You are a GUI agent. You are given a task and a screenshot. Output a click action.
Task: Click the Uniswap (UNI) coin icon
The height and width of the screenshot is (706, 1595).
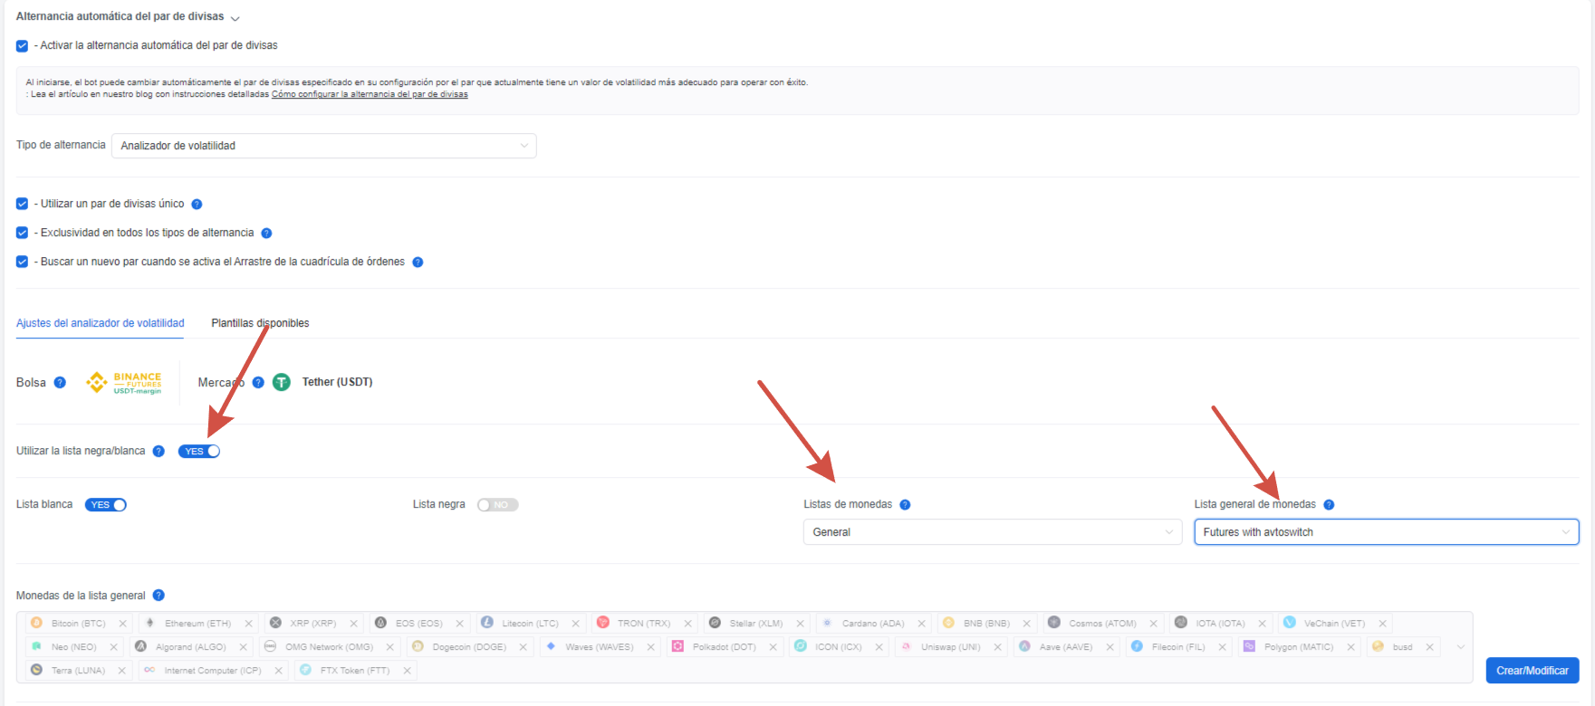tap(906, 646)
